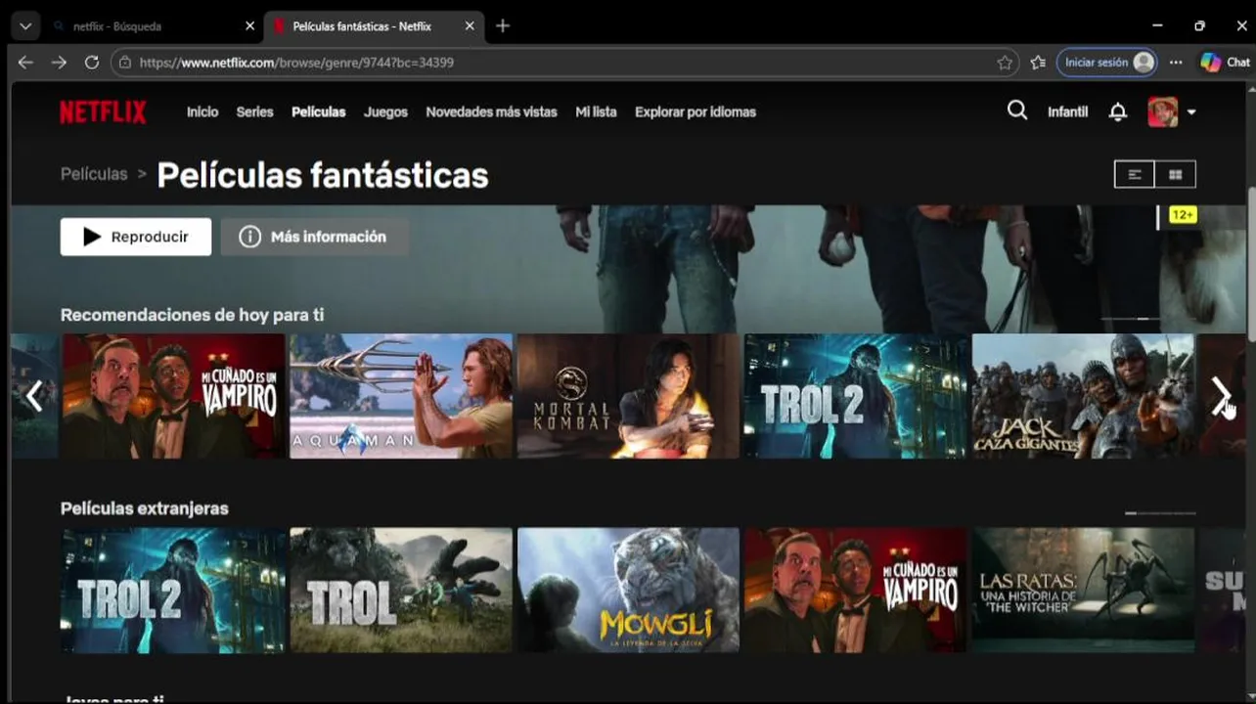
Task: Slide recommendations row to the left
Action: point(34,396)
